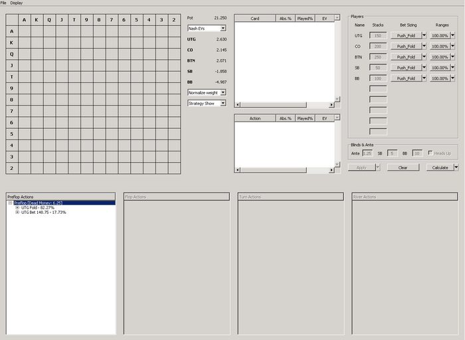Screen dimensions: 465x340
Task: Open BTN Push_Fold bet sizing arrow
Action: coord(424,57)
